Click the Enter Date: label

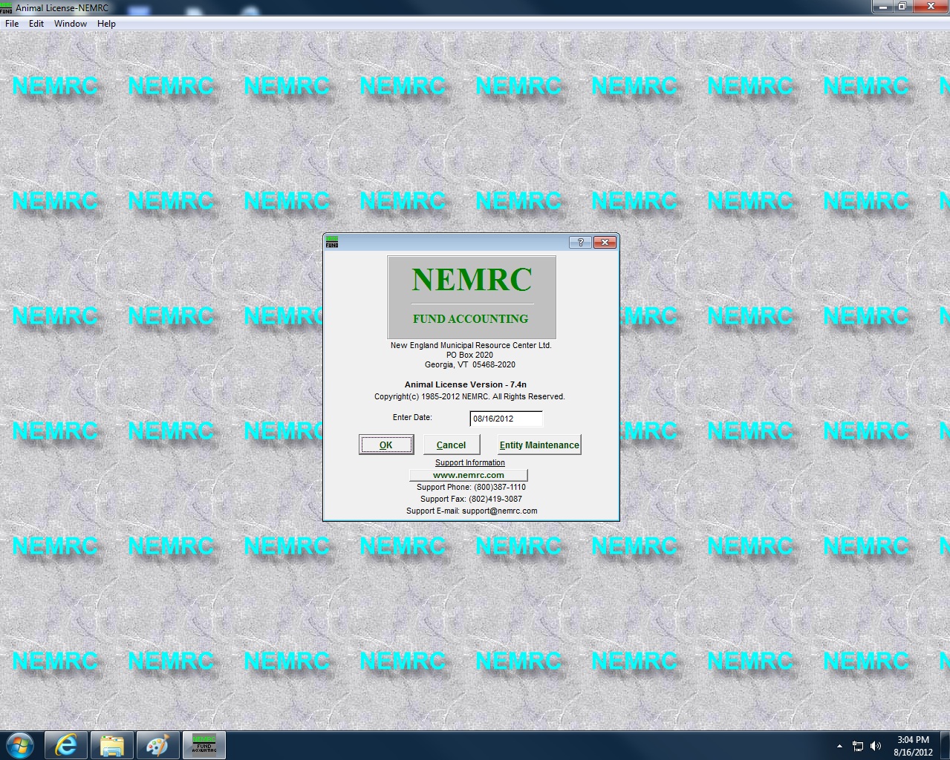(412, 417)
